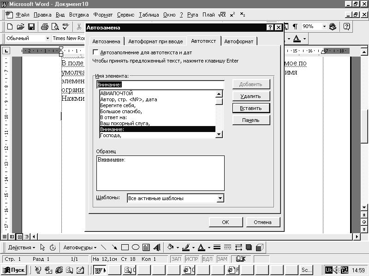Enable autofill for AutoText and dates checkbox

(95, 52)
